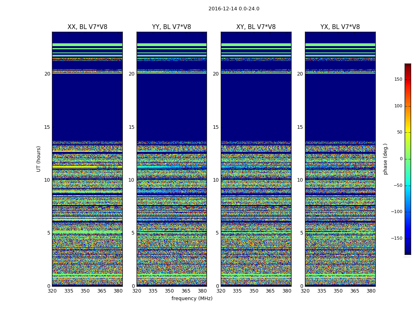
Task: Click the colorbar tick label '−150'
Action: [396, 238]
